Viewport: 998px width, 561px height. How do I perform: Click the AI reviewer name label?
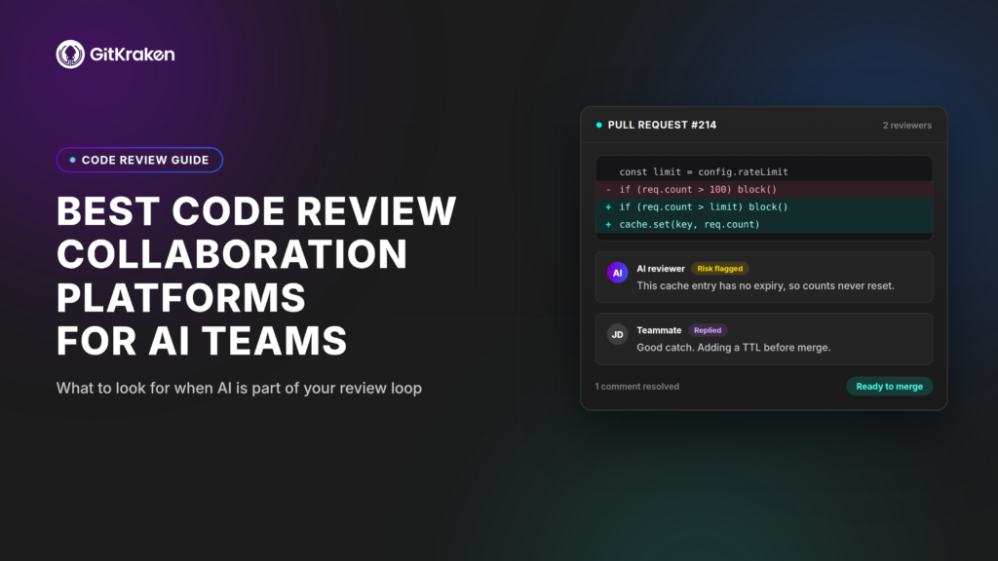[x=661, y=269]
